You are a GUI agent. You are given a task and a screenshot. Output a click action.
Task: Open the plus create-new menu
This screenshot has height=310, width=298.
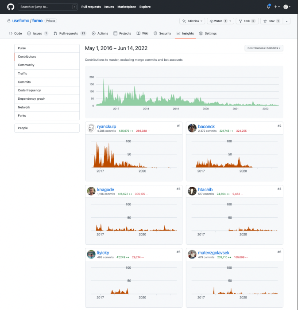pyautogui.click(x=277, y=7)
